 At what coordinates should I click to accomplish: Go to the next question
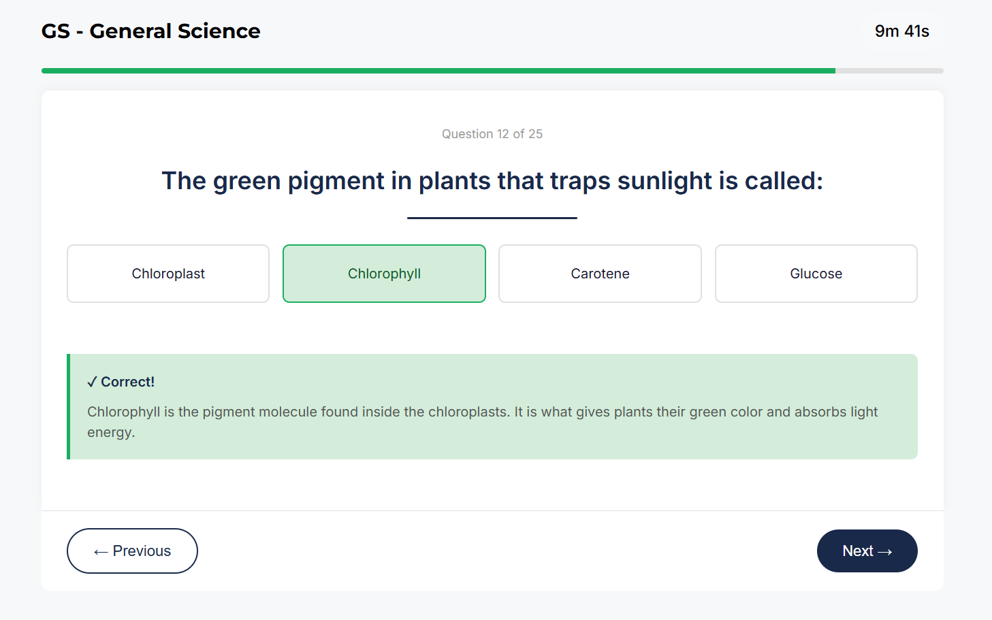click(867, 551)
